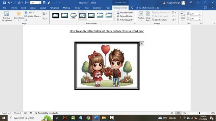216x121 pixels.
Task: Open the Layout tab
Action: pos(43,8)
